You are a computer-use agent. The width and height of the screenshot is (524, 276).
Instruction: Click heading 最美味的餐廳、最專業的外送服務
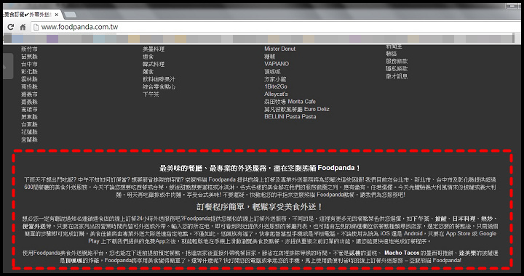tap(260, 168)
